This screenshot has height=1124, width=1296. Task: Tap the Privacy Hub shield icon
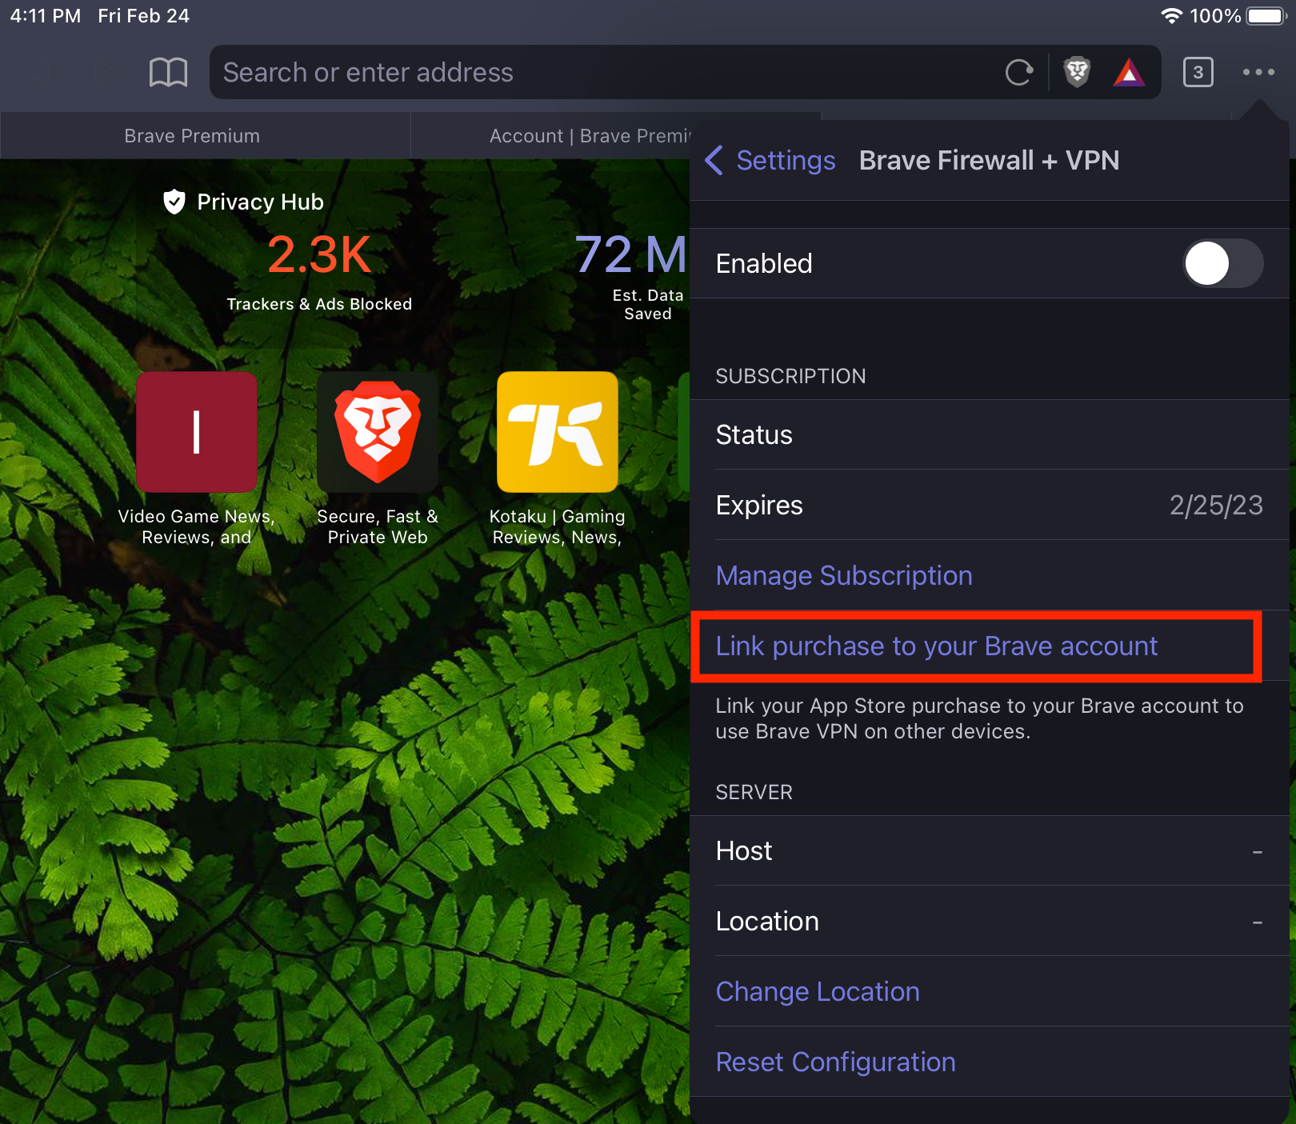coord(174,202)
